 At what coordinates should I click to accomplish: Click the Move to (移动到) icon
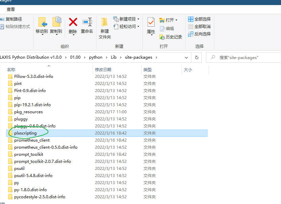[42, 22]
